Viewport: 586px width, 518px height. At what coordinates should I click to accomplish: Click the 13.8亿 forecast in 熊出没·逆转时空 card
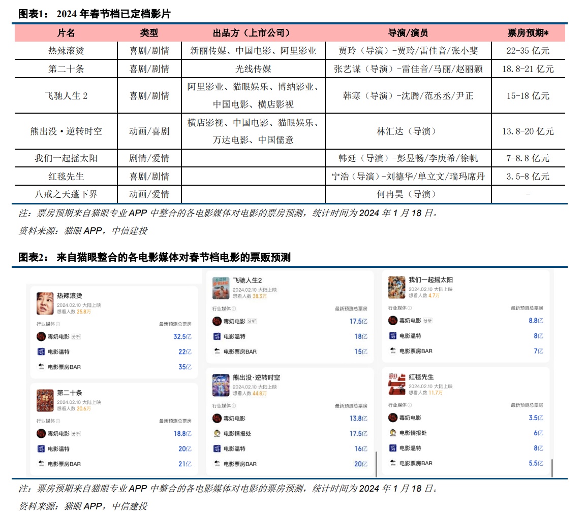358,419
